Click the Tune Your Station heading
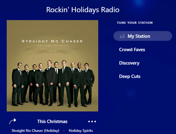This screenshot has width=176, height=134. click(135, 23)
